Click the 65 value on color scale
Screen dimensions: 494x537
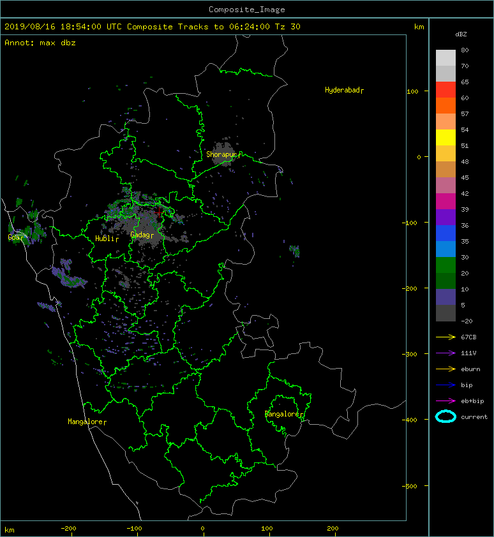[465, 82]
